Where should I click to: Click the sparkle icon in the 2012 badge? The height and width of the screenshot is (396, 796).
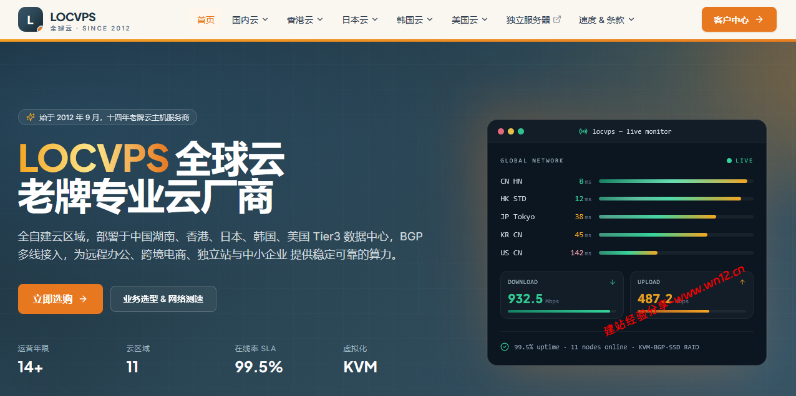[31, 117]
